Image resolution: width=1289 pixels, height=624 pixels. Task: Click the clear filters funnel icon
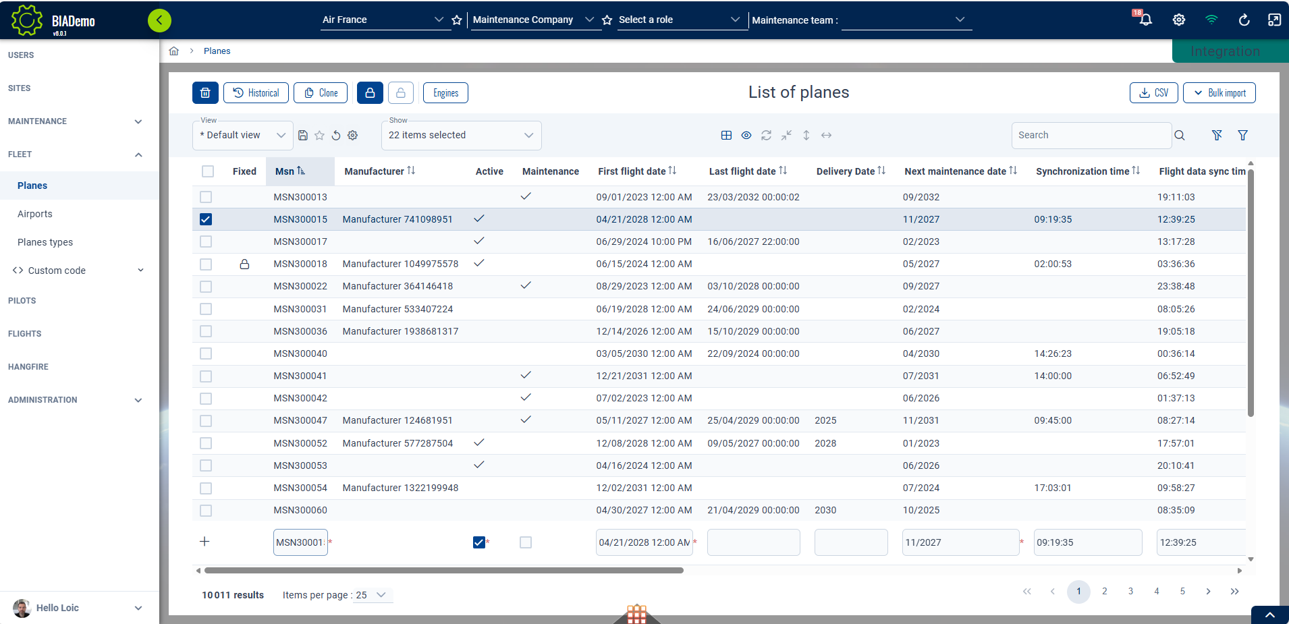pos(1217,136)
